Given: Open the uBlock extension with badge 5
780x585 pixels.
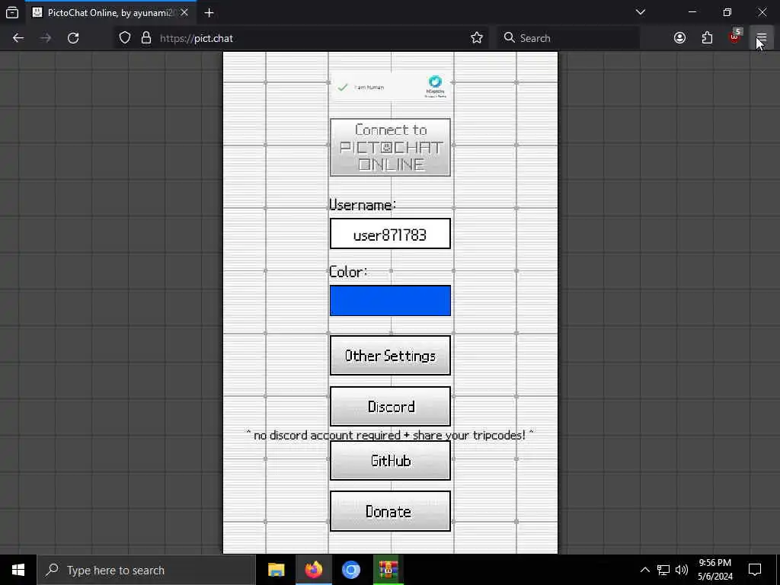Looking at the screenshot, I should (x=735, y=37).
